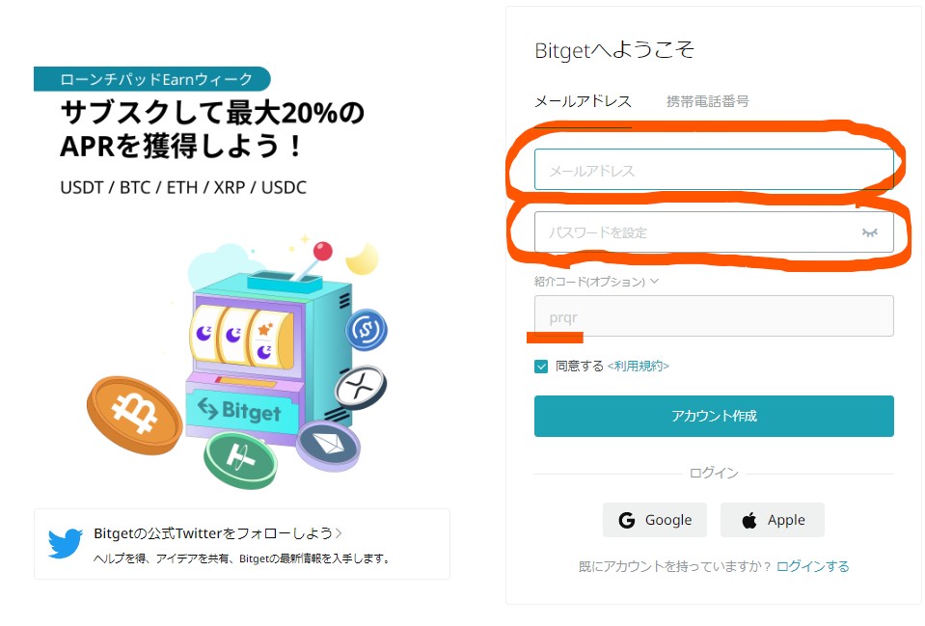925x626 pixels.
Task: Click the referral code field showing prqr
Action: (x=714, y=315)
